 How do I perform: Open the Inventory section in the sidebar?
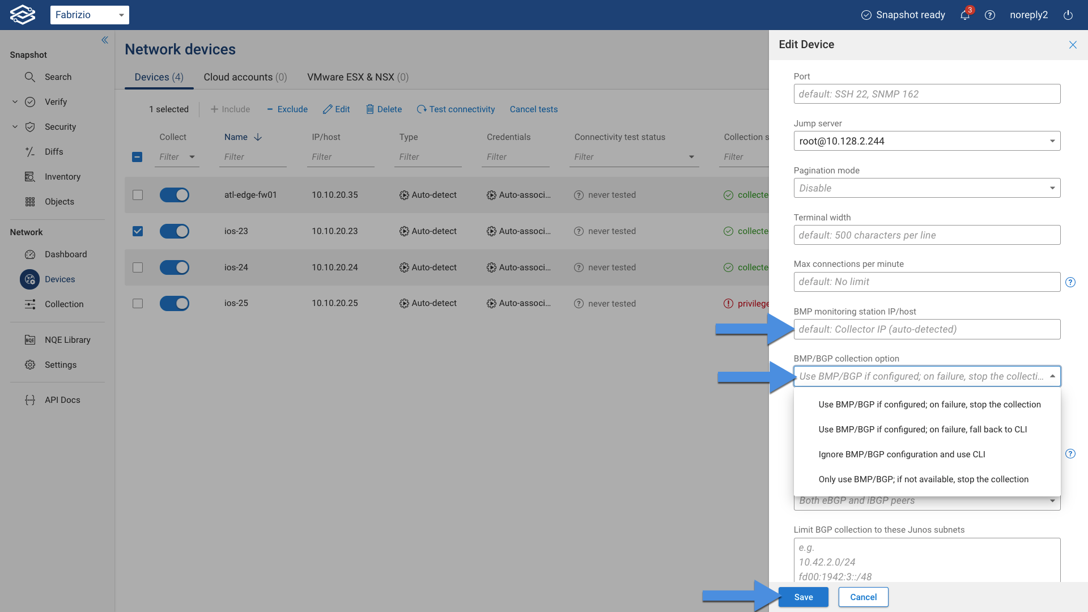pos(62,176)
